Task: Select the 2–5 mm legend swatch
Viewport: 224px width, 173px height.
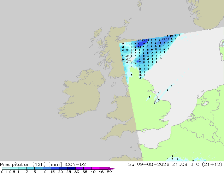Action: (x=30, y=168)
